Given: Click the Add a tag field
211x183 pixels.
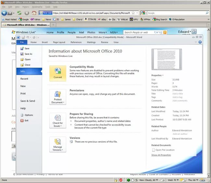Looking at the screenshot, I should tap(177, 97).
